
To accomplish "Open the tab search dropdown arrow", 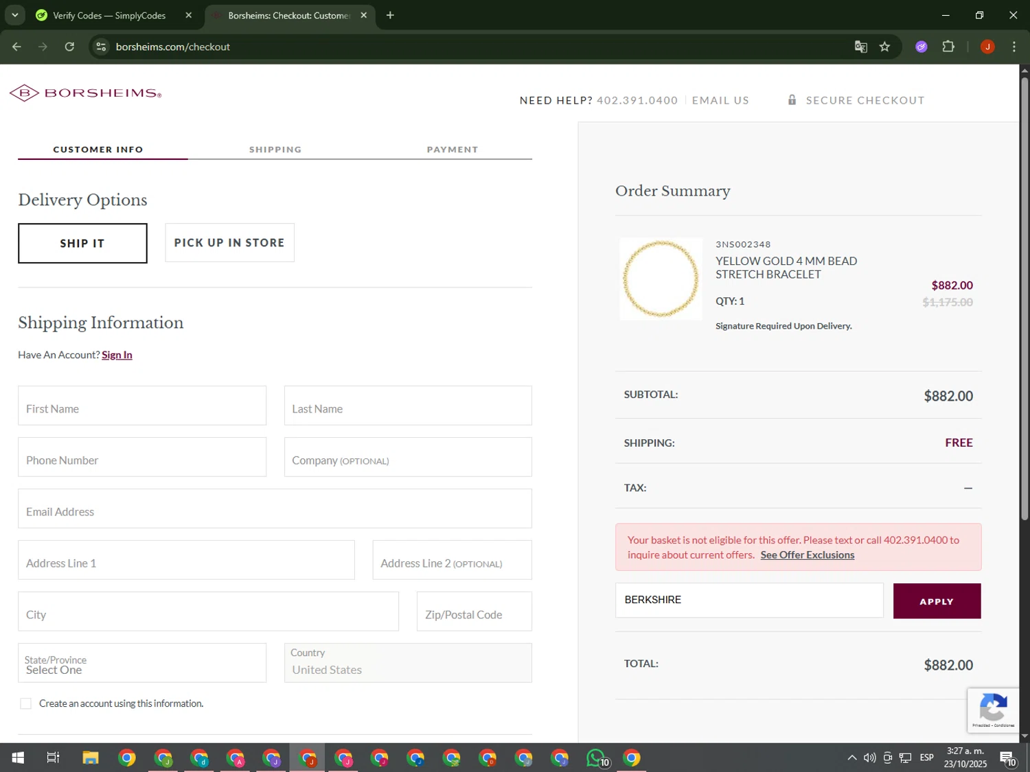I will point(14,15).
